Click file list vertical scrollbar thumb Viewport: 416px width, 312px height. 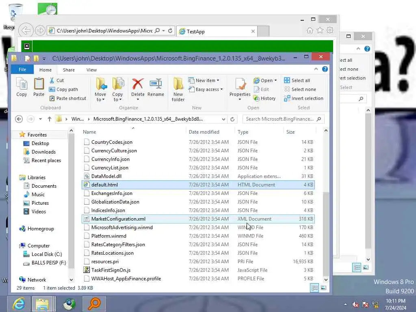coord(326,234)
